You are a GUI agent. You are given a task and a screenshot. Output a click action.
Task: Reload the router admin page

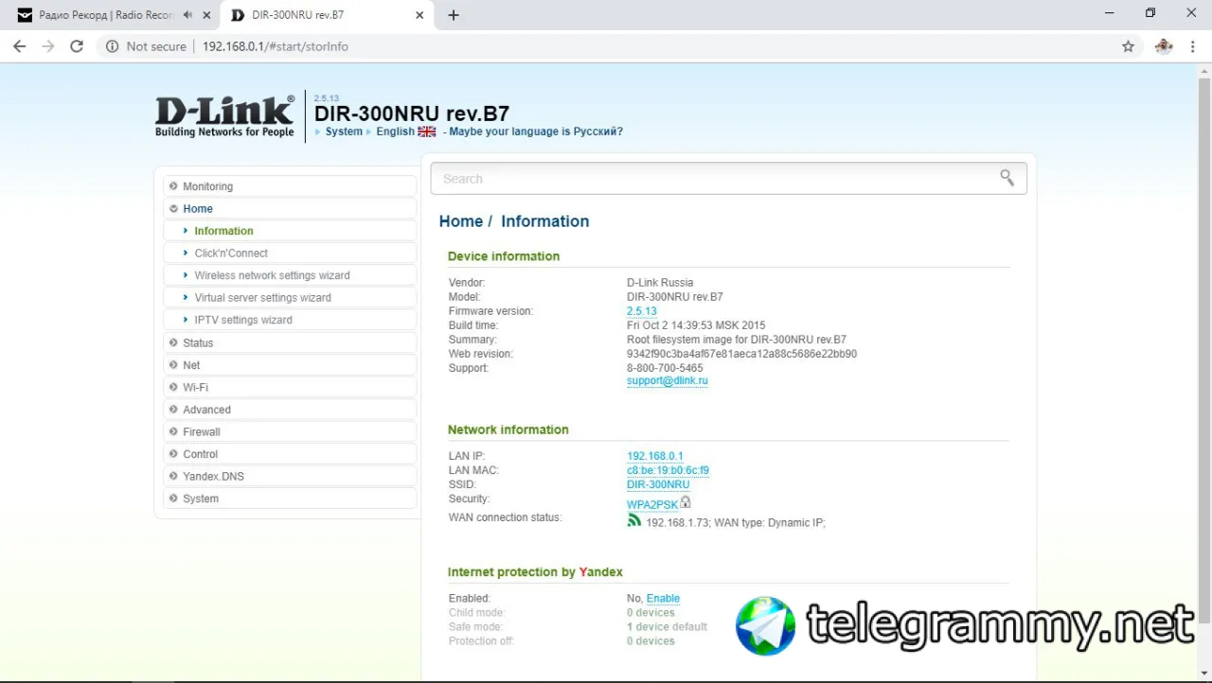pyautogui.click(x=77, y=46)
